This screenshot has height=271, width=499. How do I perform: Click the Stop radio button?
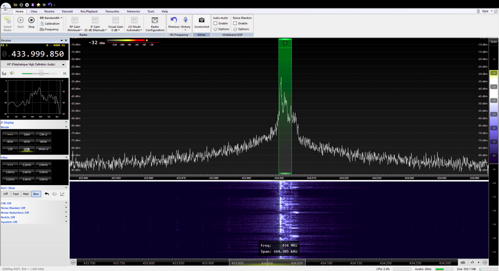point(31,22)
